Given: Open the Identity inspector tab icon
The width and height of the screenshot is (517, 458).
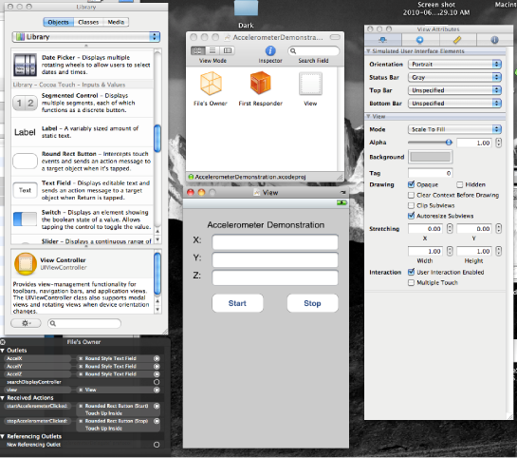Looking at the screenshot, I should coord(494,40).
